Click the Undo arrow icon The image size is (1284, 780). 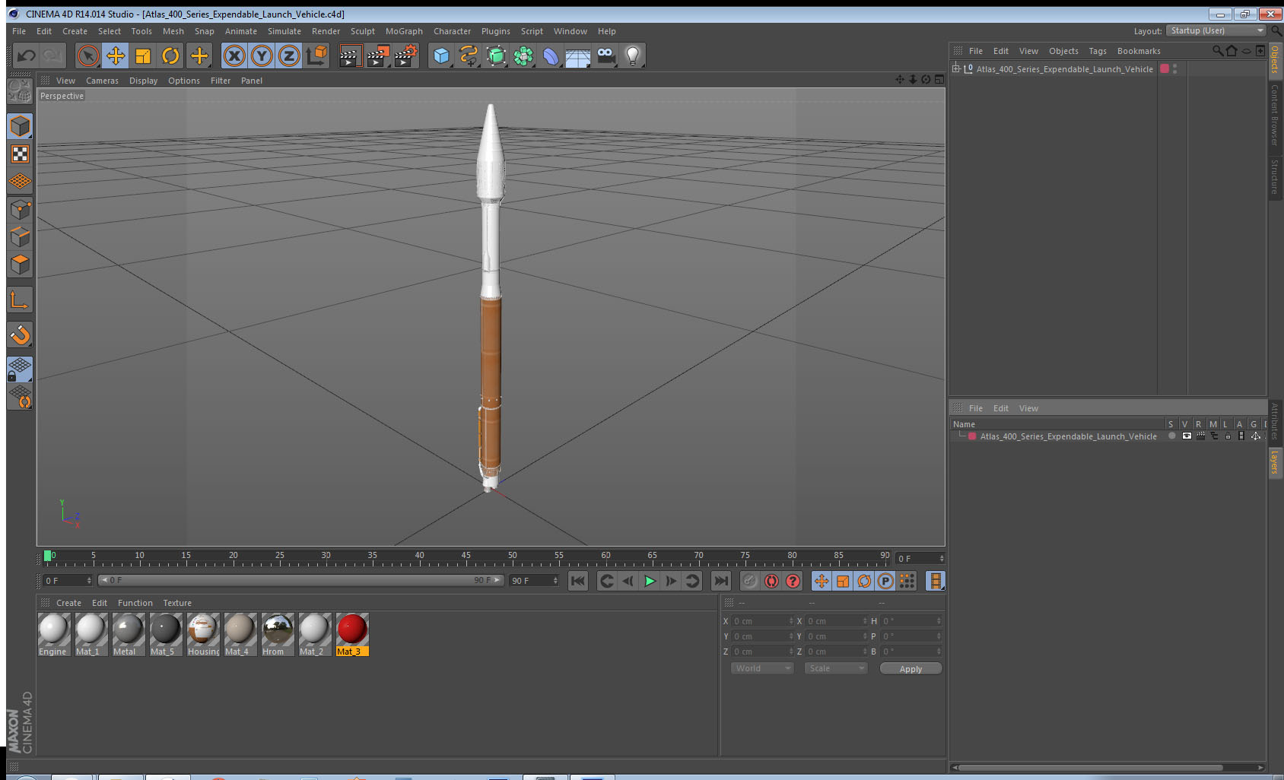(27, 55)
